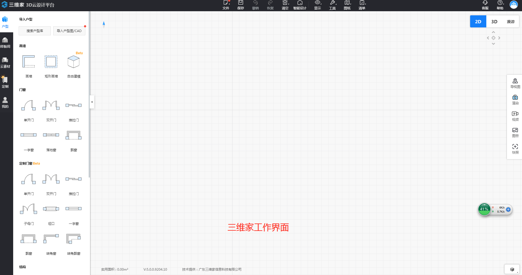Image resolution: width=522 pixels, height=275 pixels.
Task: Click the 三维家 logo at top left
Action: (28, 5)
